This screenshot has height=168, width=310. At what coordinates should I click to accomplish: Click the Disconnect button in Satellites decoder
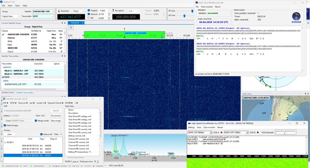pos(56,116)
